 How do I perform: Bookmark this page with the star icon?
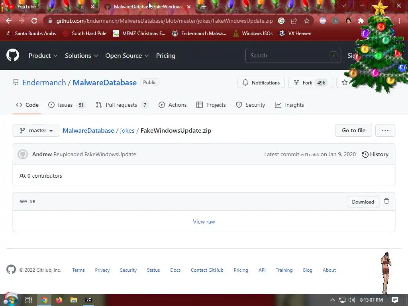(x=307, y=21)
